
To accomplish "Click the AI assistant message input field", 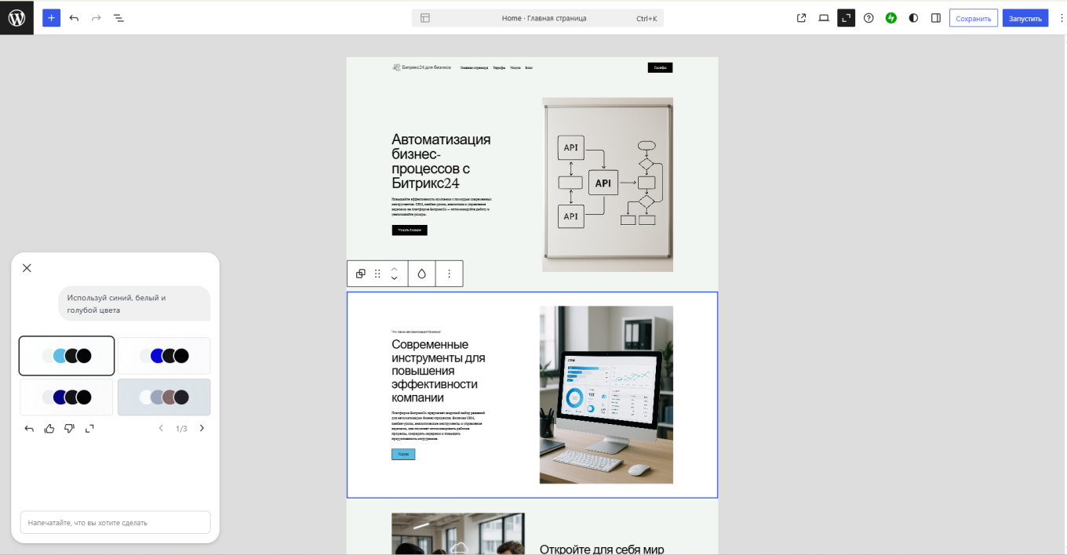I will pyautogui.click(x=115, y=522).
